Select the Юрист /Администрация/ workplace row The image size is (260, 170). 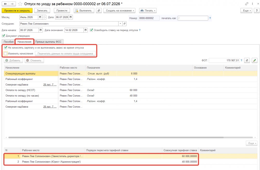131,162
